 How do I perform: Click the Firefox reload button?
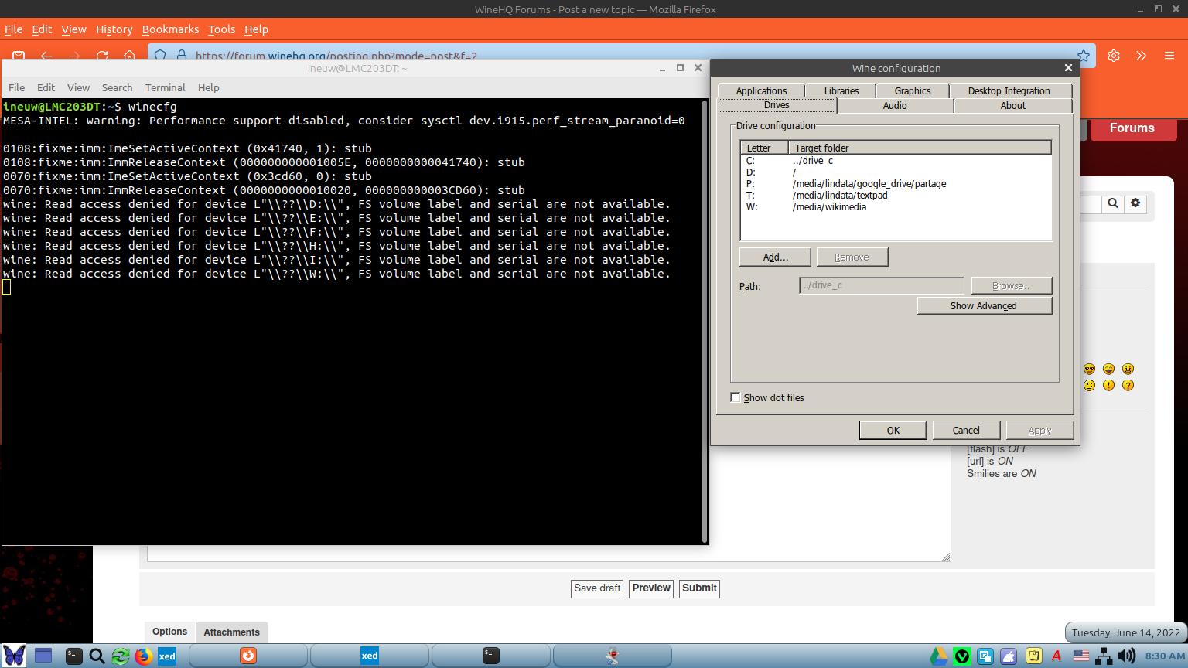[102, 56]
